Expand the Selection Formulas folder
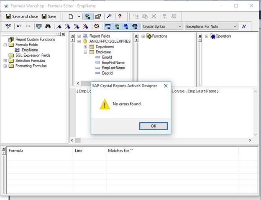 [5, 61]
